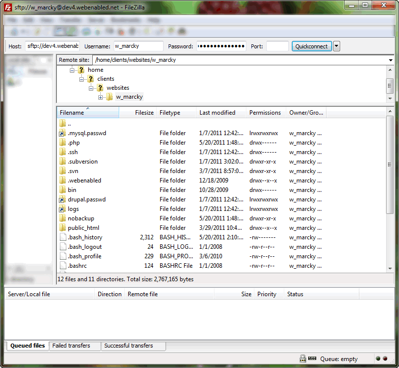Expand the w_marcky tree node
399x368 pixels.
[101, 97]
